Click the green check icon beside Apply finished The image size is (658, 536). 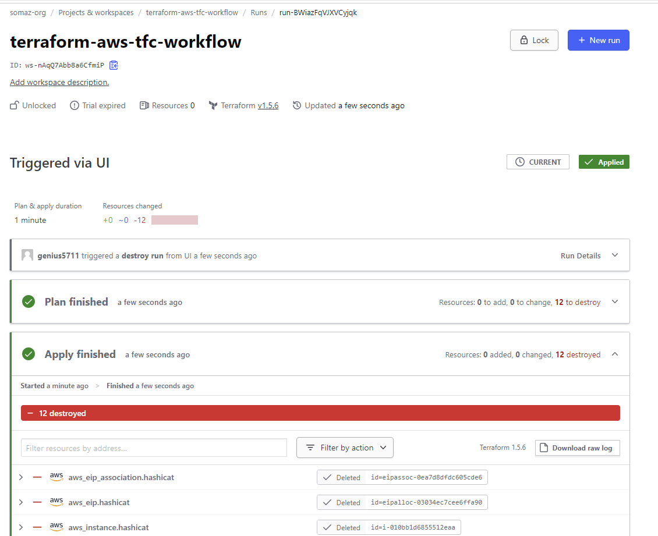pyautogui.click(x=29, y=354)
